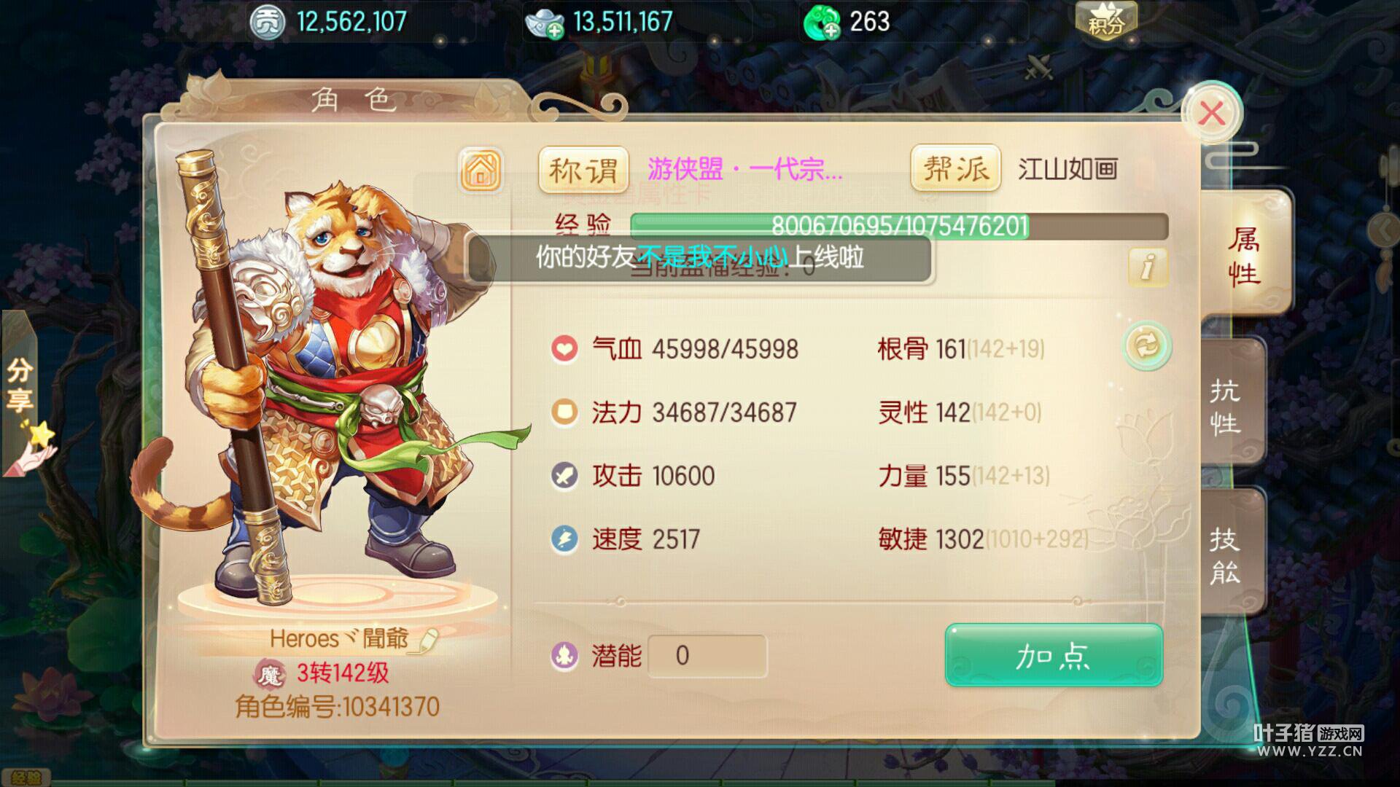This screenshot has width=1400, height=787.
Task: Tap the green 加点 button
Action: pyautogui.click(x=1054, y=656)
